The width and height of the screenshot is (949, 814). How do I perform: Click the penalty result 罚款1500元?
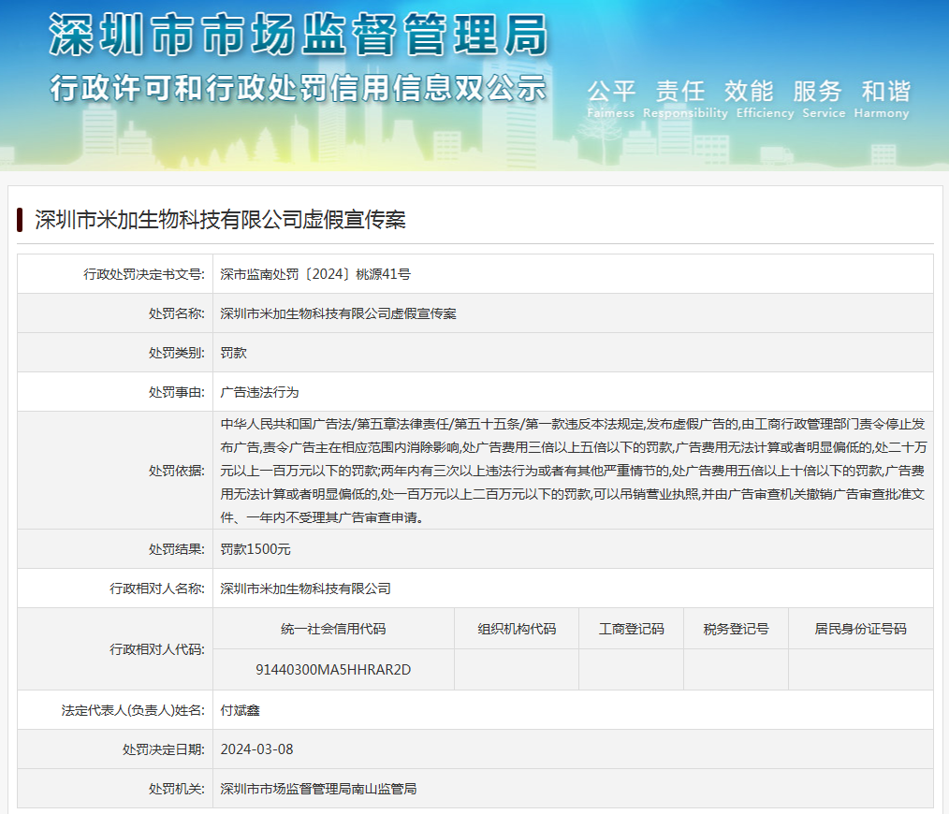[x=255, y=549]
